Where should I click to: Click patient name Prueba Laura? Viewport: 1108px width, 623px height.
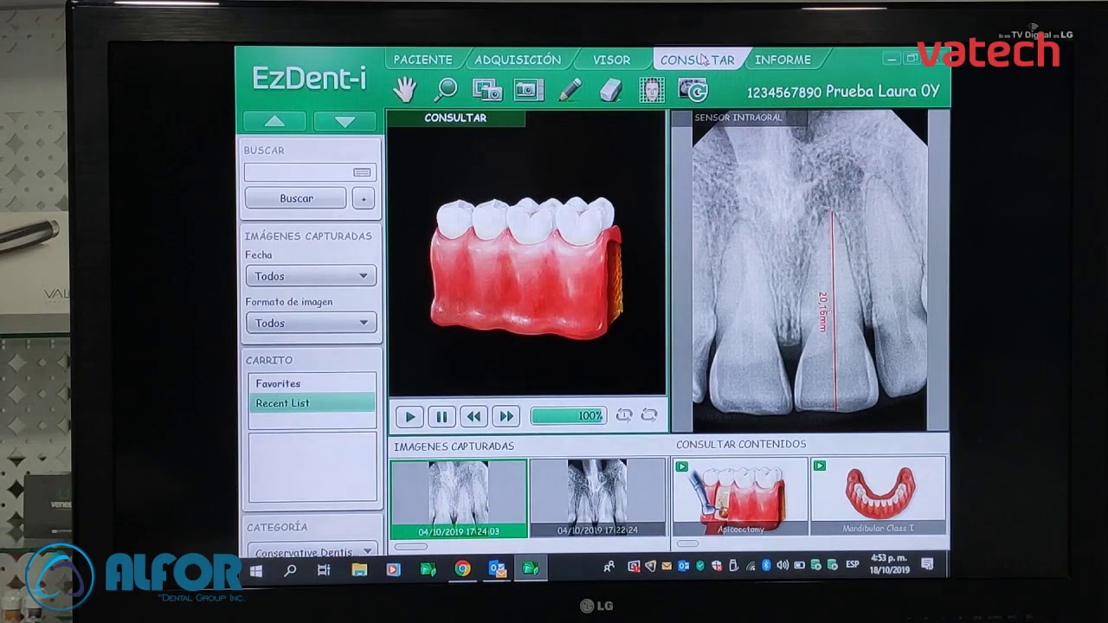872,92
